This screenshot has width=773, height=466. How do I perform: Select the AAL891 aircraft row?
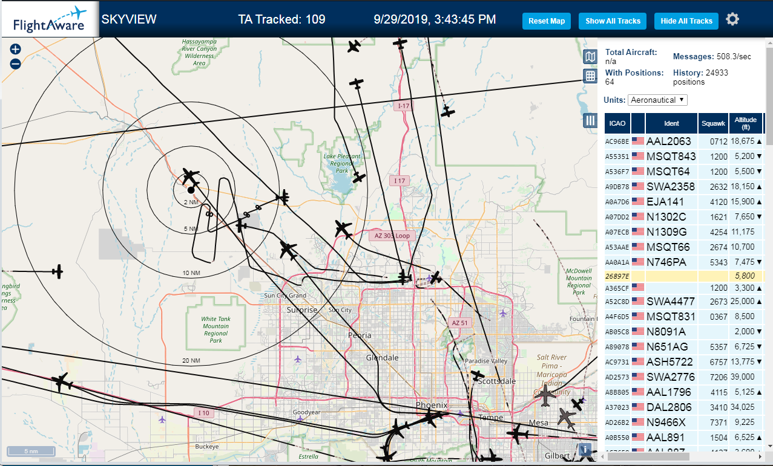coord(684,438)
